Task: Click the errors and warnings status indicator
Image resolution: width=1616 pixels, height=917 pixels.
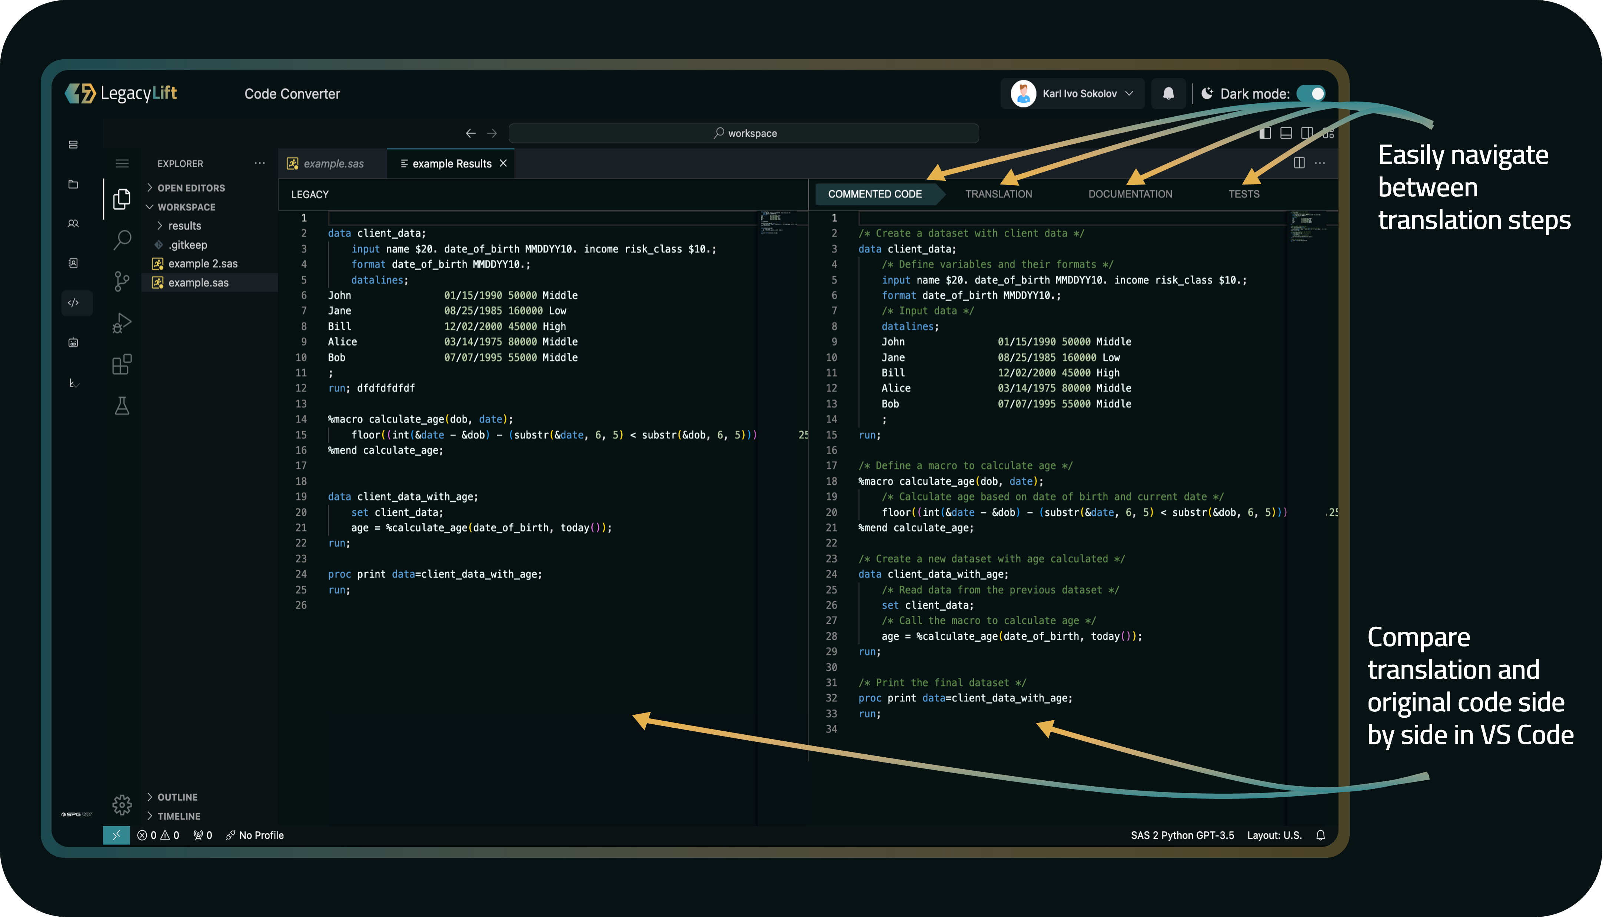Action: pyautogui.click(x=158, y=835)
